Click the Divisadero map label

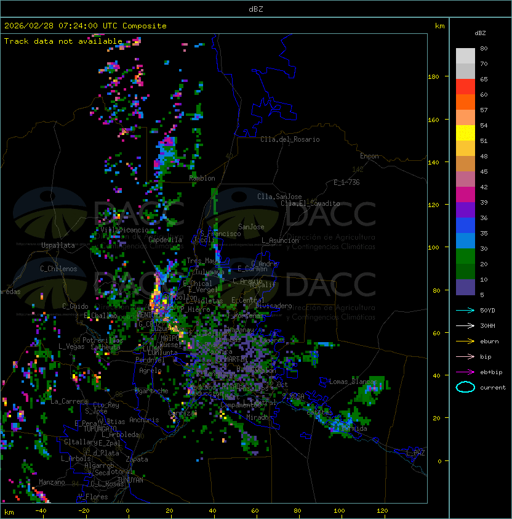(273, 306)
